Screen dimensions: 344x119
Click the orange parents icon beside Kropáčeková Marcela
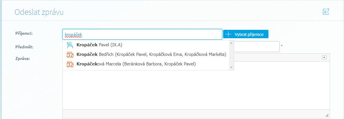[x=70, y=64]
